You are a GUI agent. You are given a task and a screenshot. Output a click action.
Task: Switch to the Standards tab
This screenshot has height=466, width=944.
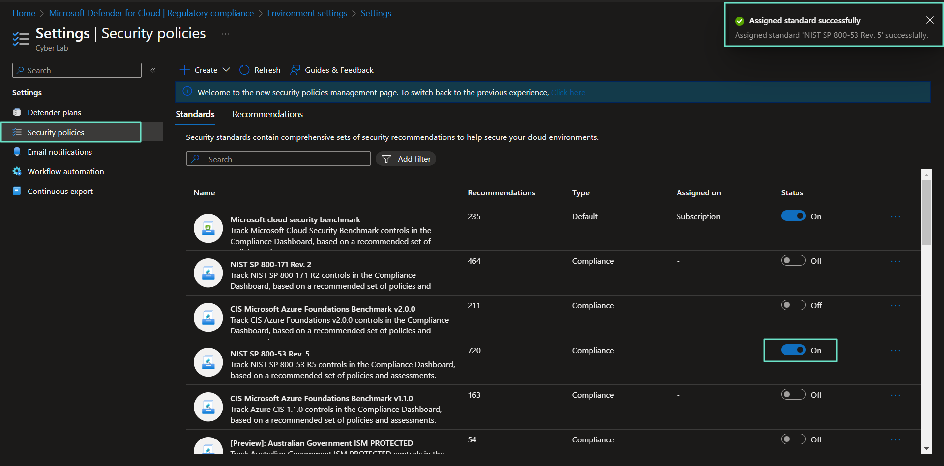click(195, 114)
